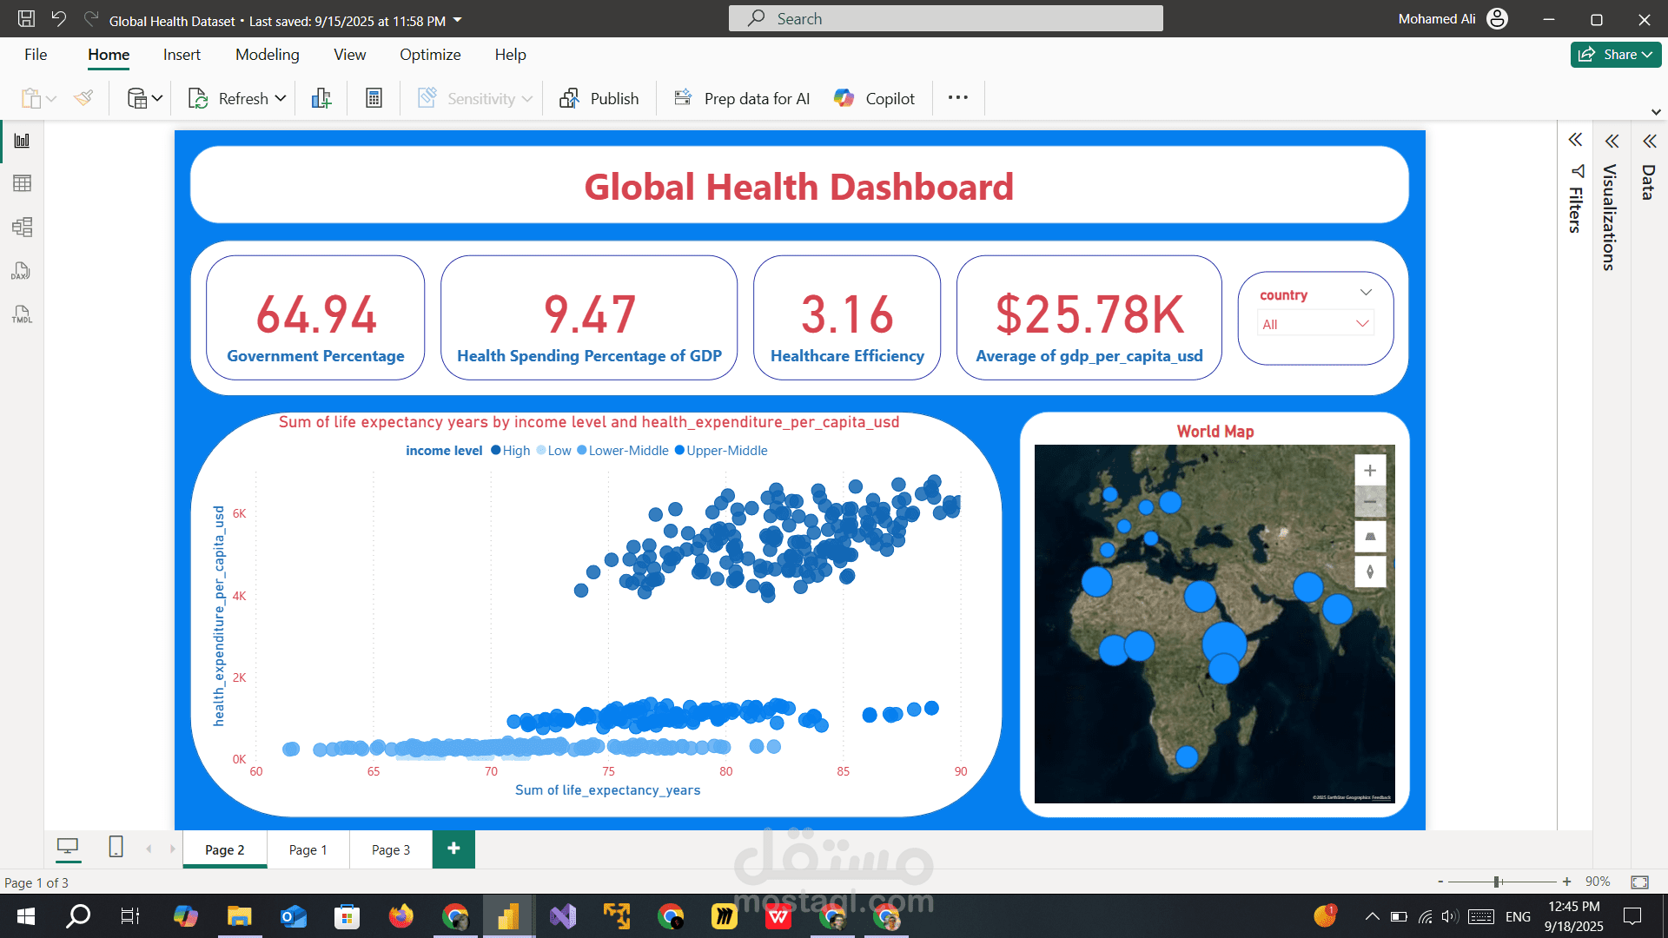Viewport: 1668px width, 938px height.
Task: Open the TMDL view icon
Action: tap(22, 314)
